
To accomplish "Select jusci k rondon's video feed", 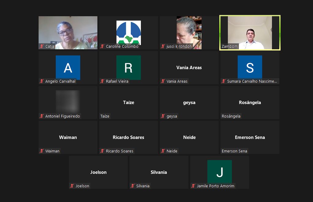I will pos(189,33).
